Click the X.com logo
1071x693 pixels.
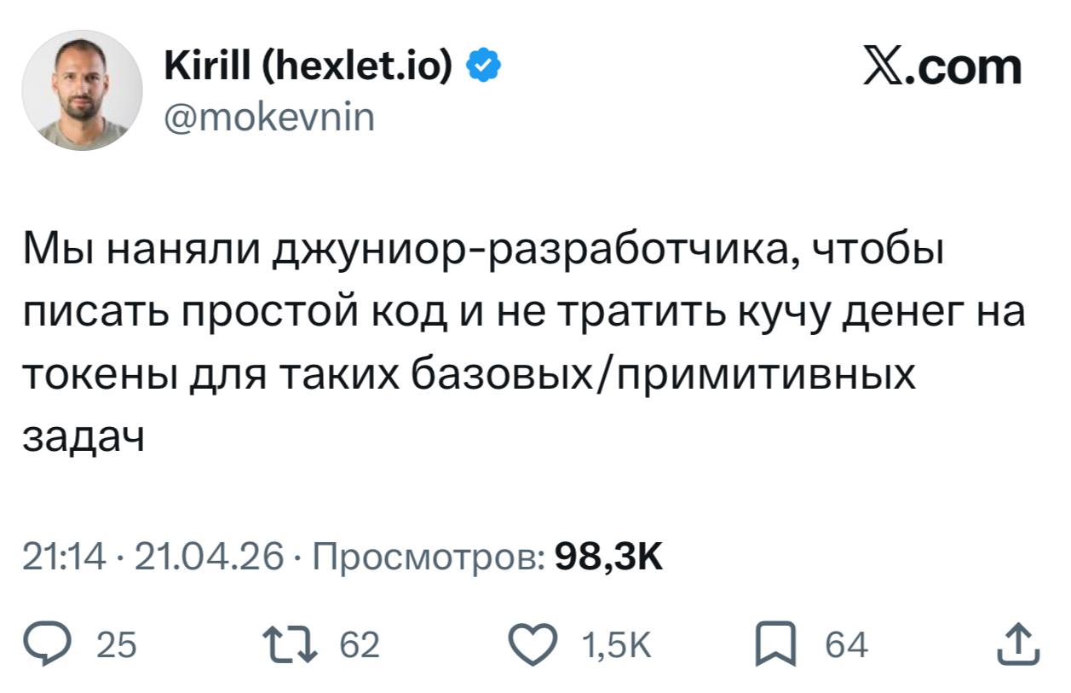click(941, 66)
